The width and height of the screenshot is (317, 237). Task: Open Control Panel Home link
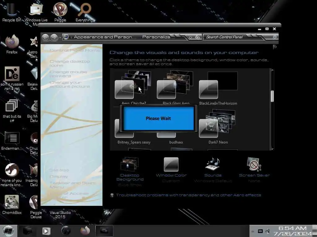[75, 50]
